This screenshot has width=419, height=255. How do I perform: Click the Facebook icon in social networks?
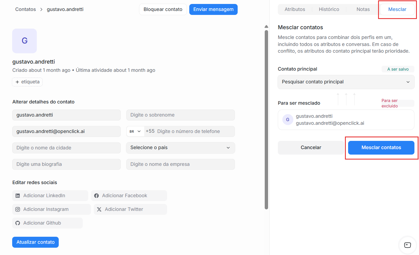coord(96,196)
